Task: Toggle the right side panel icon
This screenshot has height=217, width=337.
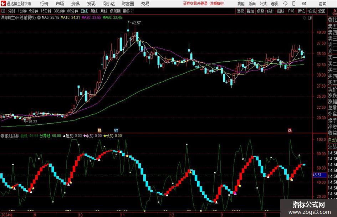Action: tap(310, 18)
